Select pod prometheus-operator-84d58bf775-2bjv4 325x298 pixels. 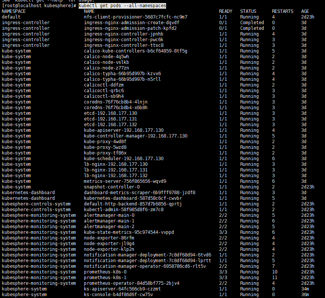(x=132, y=284)
